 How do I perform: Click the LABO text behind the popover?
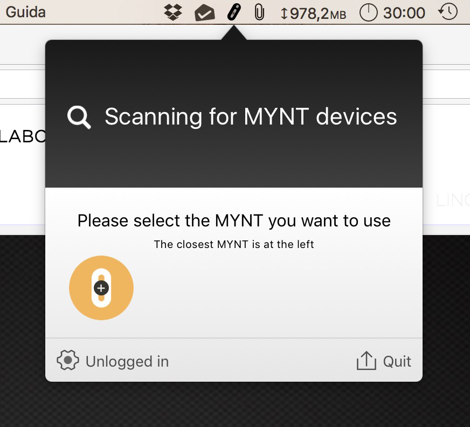click(23, 136)
